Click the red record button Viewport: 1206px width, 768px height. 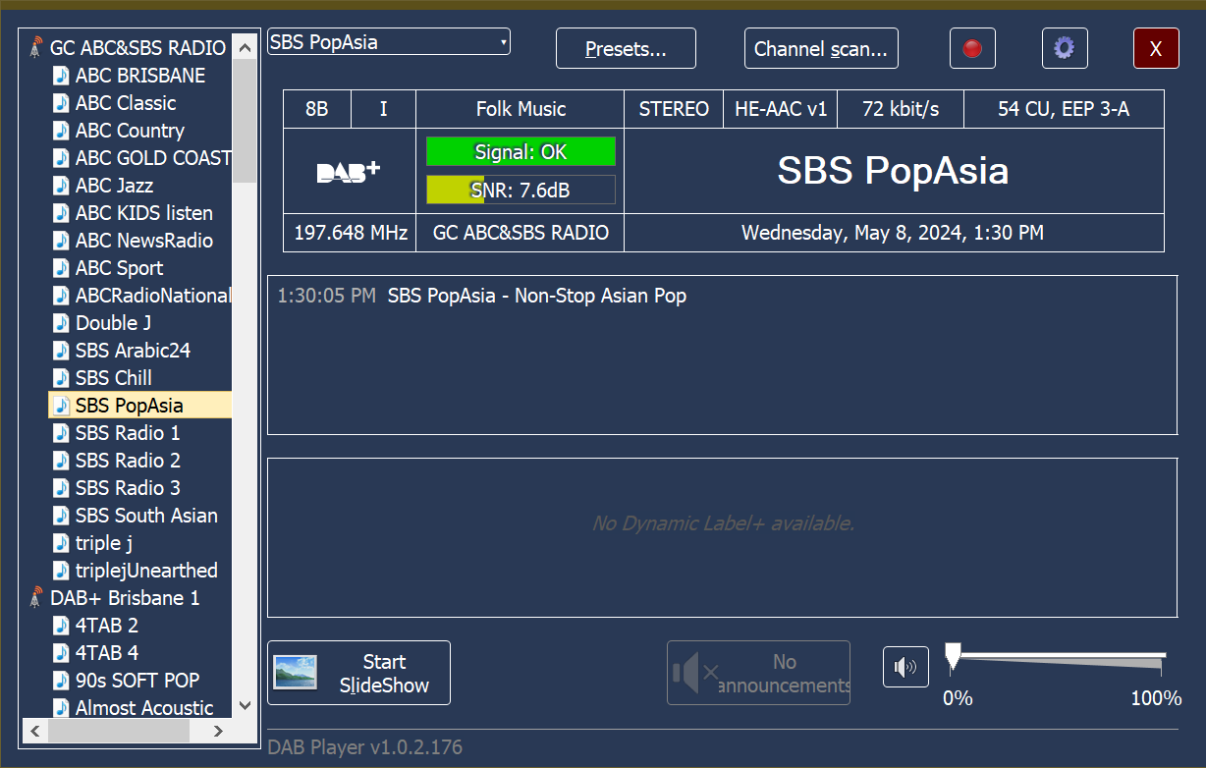pos(972,48)
